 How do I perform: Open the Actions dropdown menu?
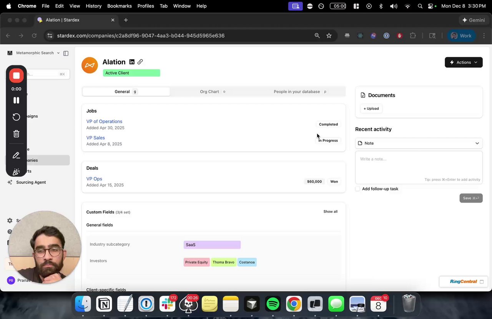pyautogui.click(x=464, y=62)
